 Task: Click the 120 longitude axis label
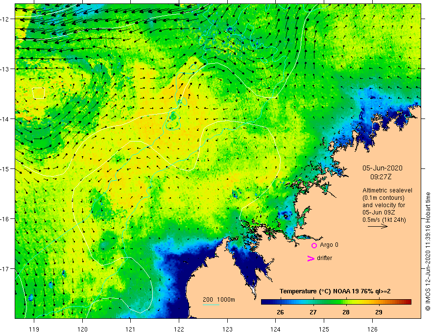point(82,329)
